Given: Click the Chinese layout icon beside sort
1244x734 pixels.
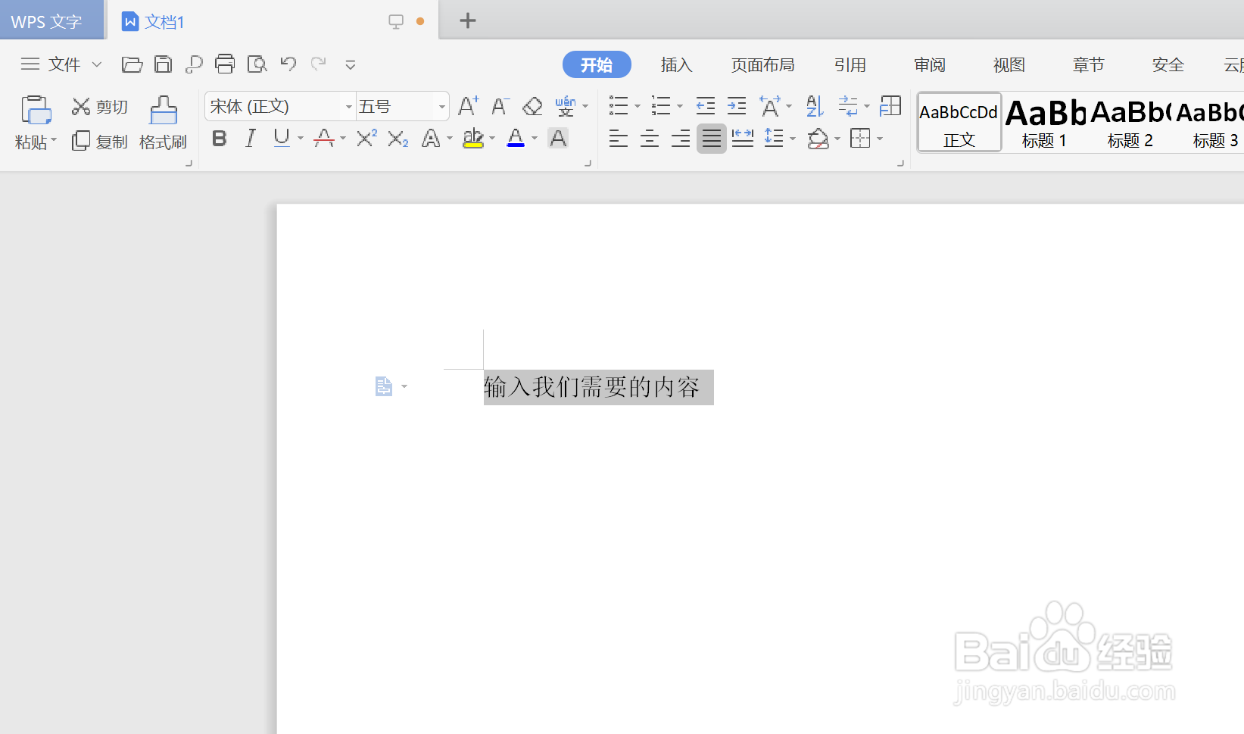Looking at the screenshot, I should (772, 106).
